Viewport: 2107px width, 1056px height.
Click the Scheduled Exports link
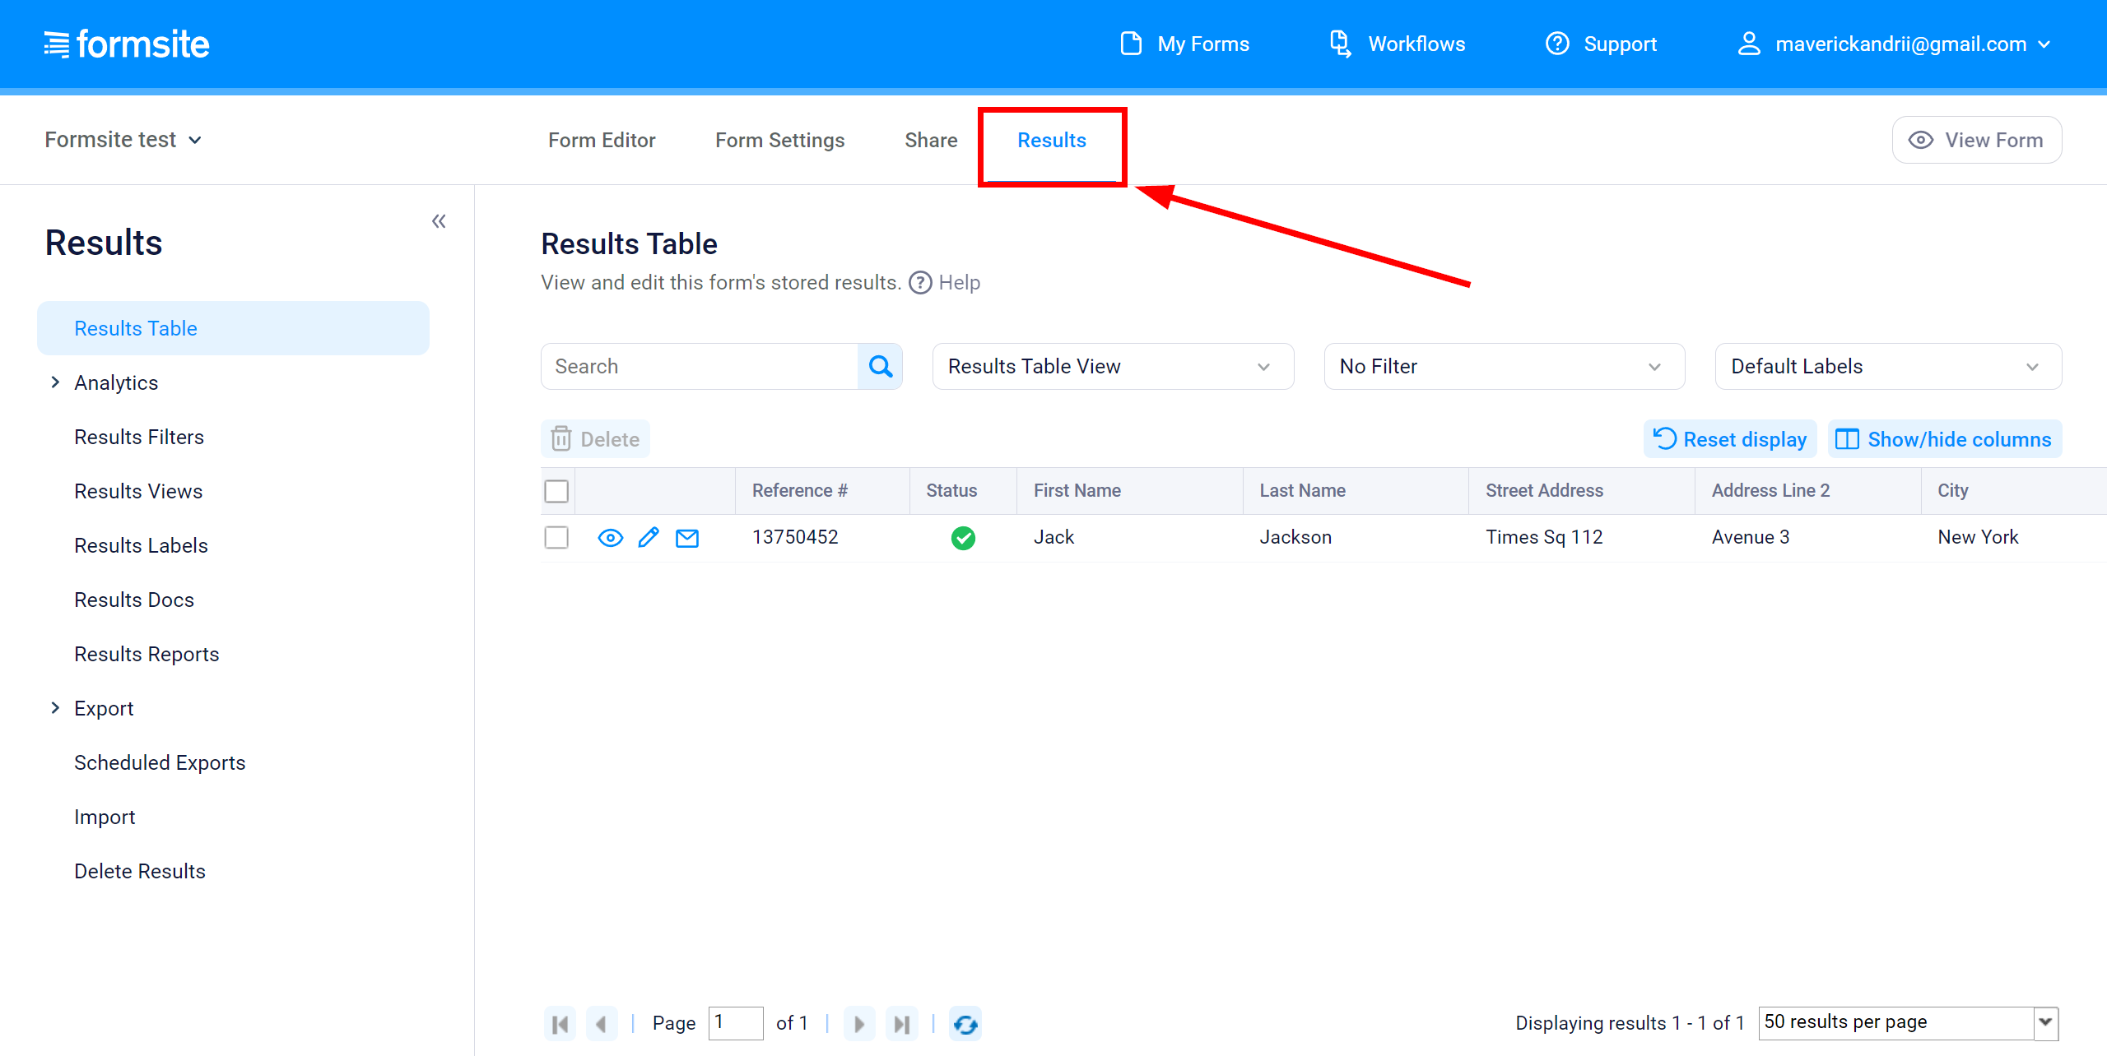tap(160, 762)
